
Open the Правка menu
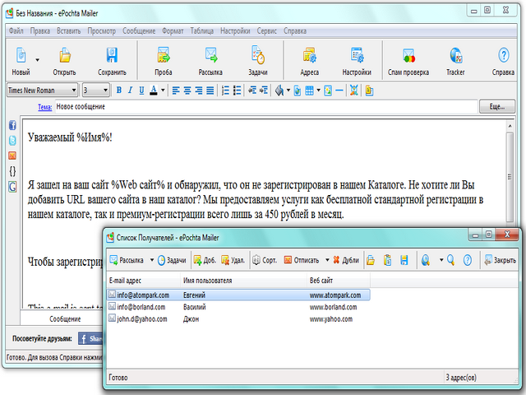pos(40,31)
